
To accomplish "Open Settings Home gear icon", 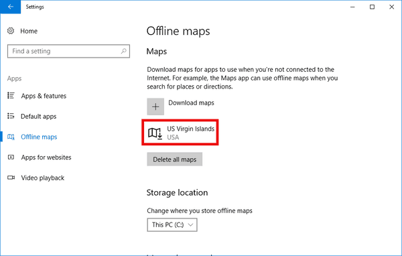I will coord(11,31).
